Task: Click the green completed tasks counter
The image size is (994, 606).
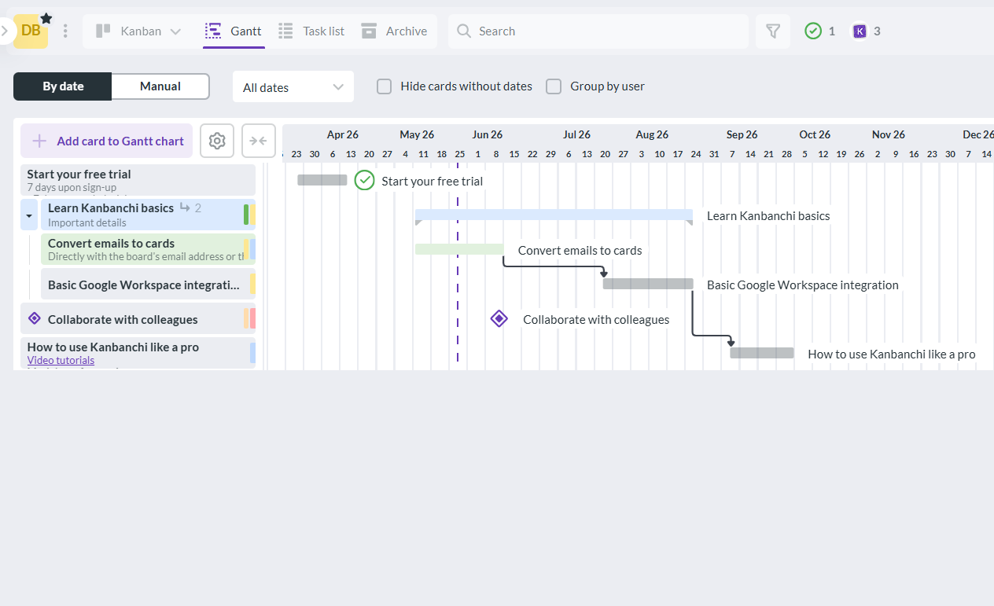Action: [x=819, y=31]
